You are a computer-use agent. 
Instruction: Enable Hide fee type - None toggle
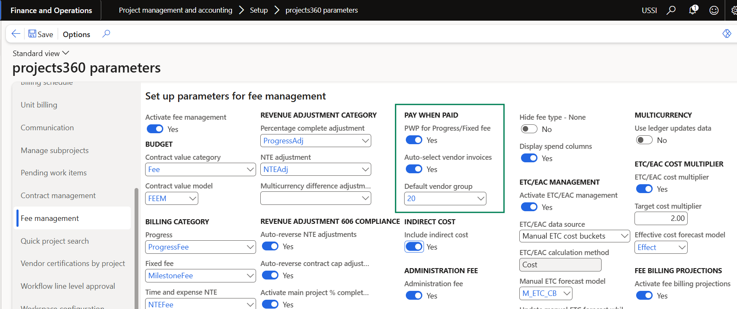[529, 129]
